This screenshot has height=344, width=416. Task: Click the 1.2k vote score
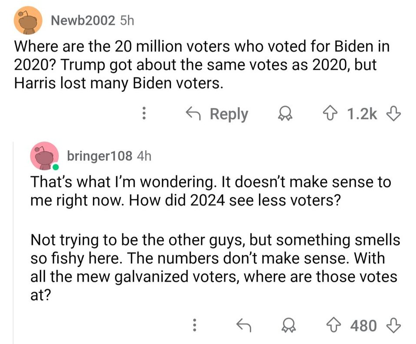click(x=362, y=114)
